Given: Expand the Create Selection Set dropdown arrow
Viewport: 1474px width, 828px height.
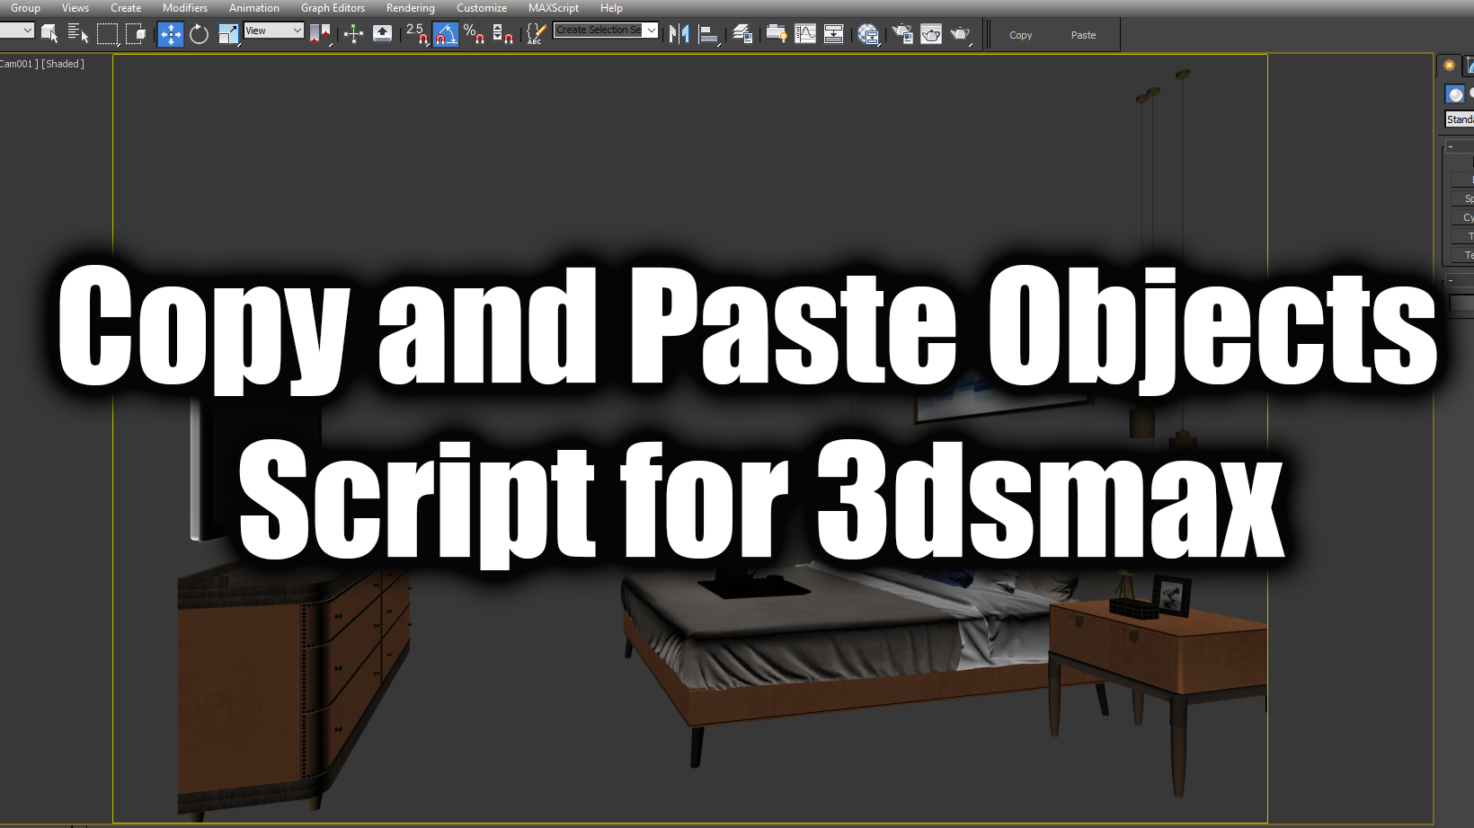Looking at the screenshot, I should (652, 30).
